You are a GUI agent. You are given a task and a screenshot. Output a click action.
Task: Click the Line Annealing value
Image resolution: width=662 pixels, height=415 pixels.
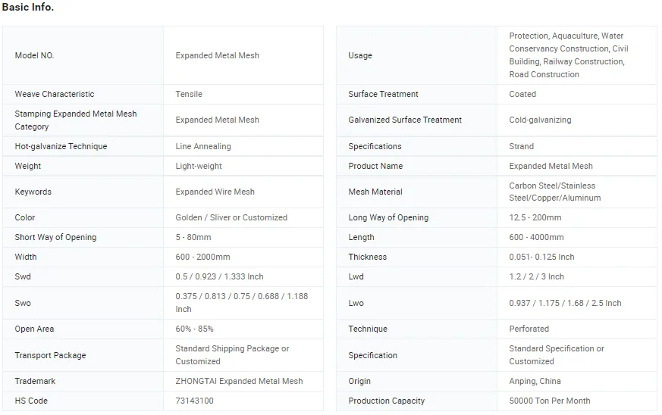[x=203, y=146]
